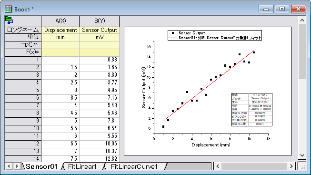Click the fit results table in graph

point(251,110)
